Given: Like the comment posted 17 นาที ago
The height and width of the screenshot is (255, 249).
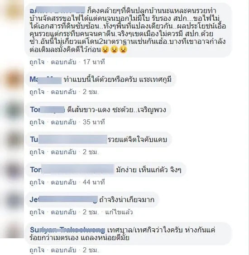Looking at the screenshot, I should click(37, 62).
